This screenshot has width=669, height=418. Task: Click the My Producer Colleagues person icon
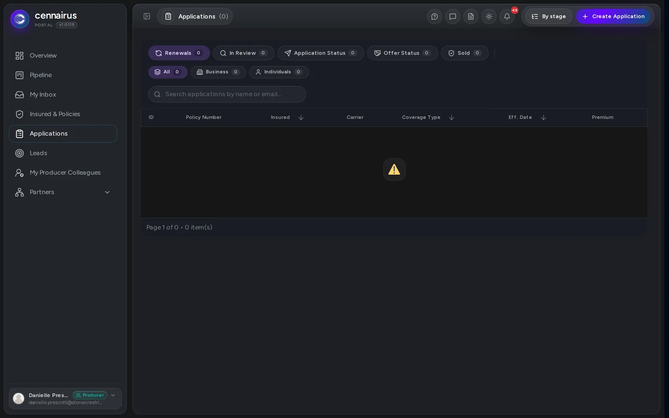tap(19, 173)
